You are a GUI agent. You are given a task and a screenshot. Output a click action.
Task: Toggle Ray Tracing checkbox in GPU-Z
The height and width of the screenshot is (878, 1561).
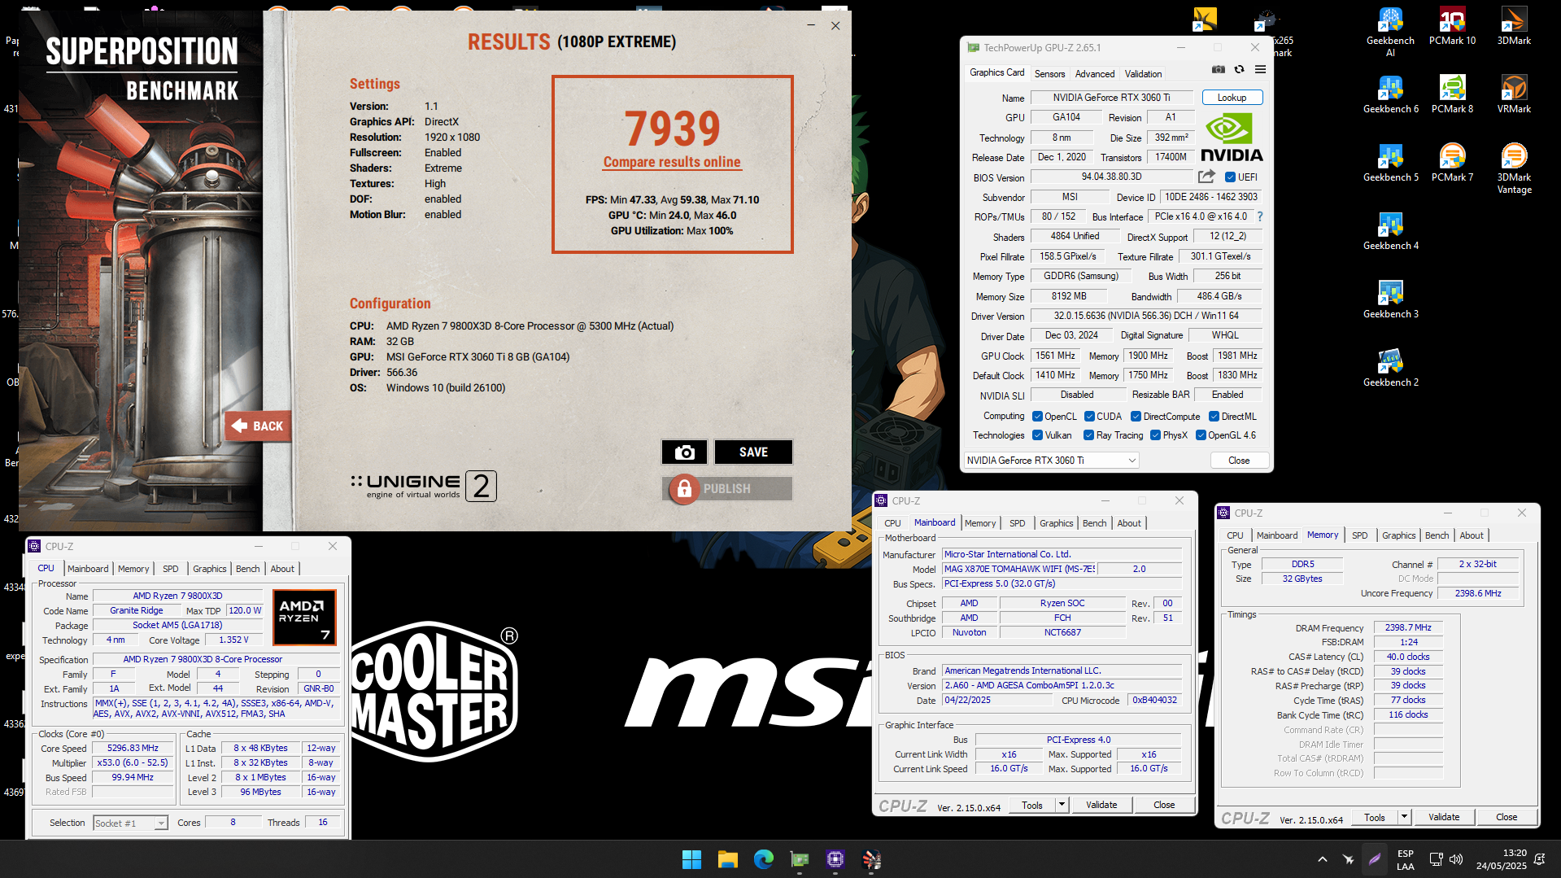(x=1088, y=435)
